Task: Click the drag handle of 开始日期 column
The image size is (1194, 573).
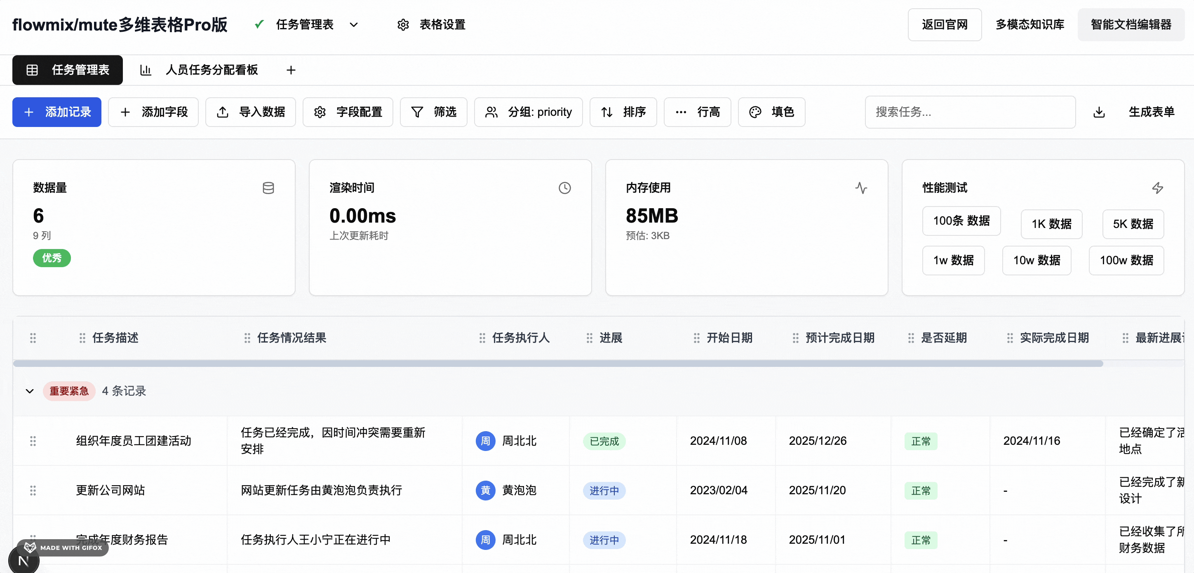Action: pyautogui.click(x=696, y=338)
